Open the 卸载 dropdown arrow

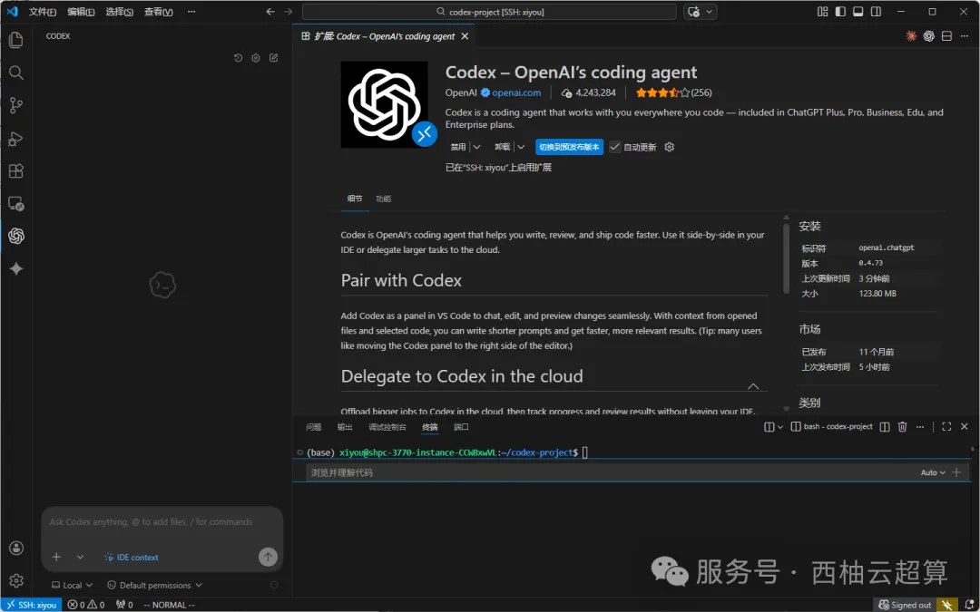(x=521, y=148)
